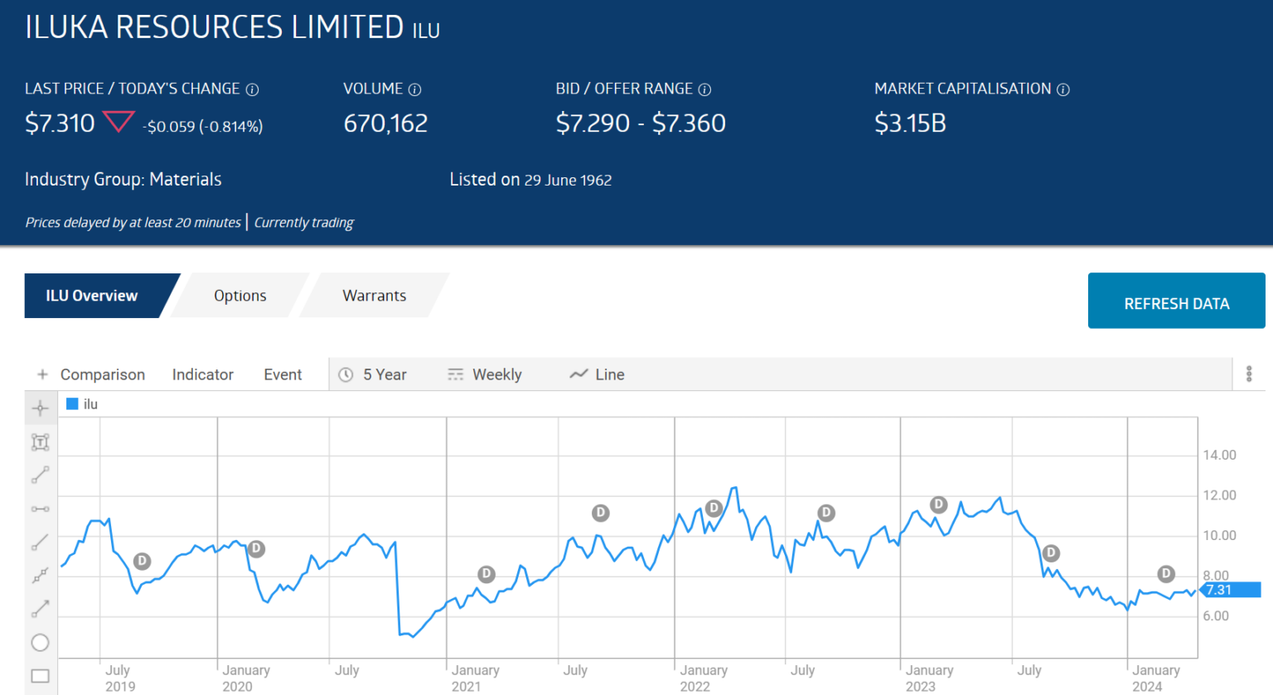Click the Listed on 29 June 1962 text
Image resolution: width=1273 pixels, height=695 pixels.
pos(530,180)
